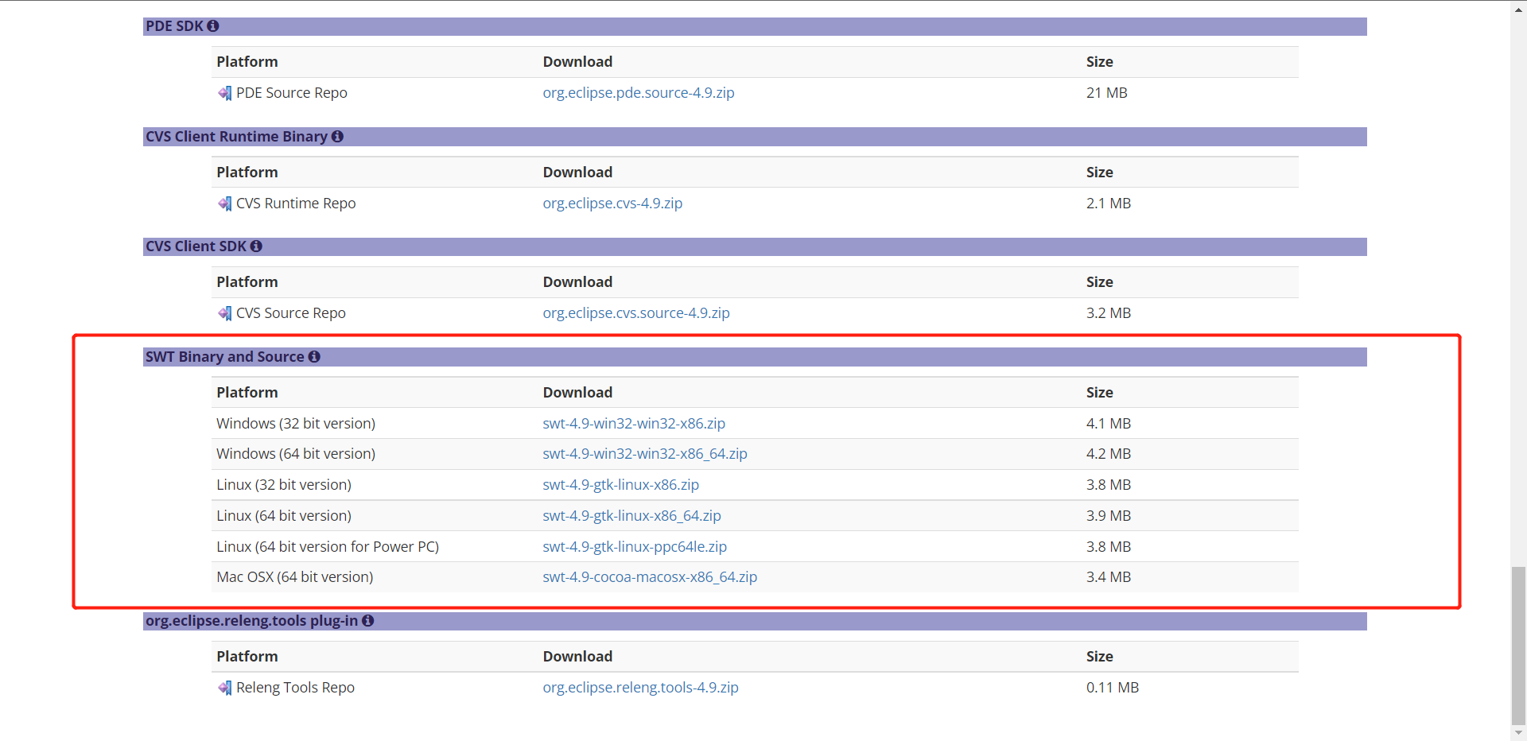
Task: Download swt-4.9-gtk-linux-x86.zip
Action: click(x=621, y=485)
